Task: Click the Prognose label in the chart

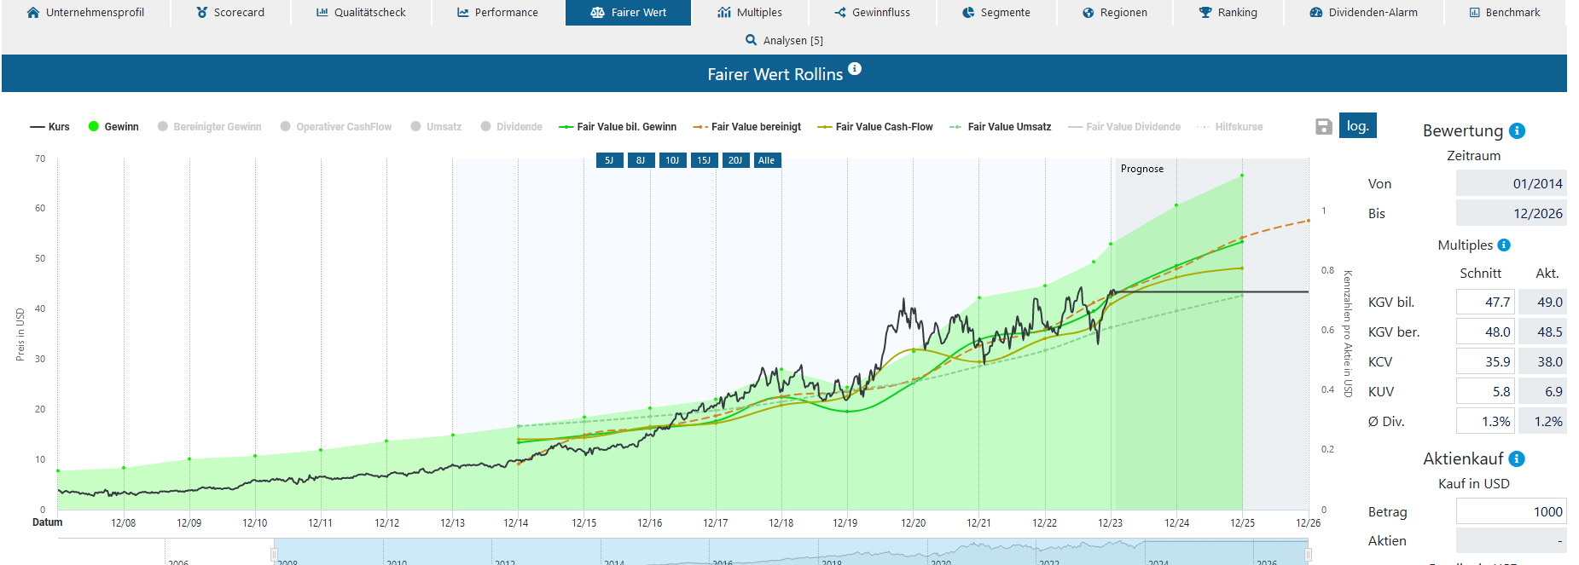Action: pos(1142,169)
